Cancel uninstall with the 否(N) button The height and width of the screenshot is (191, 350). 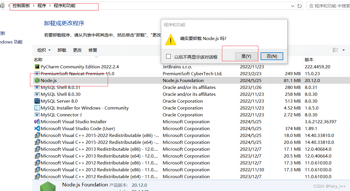(x=272, y=56)
